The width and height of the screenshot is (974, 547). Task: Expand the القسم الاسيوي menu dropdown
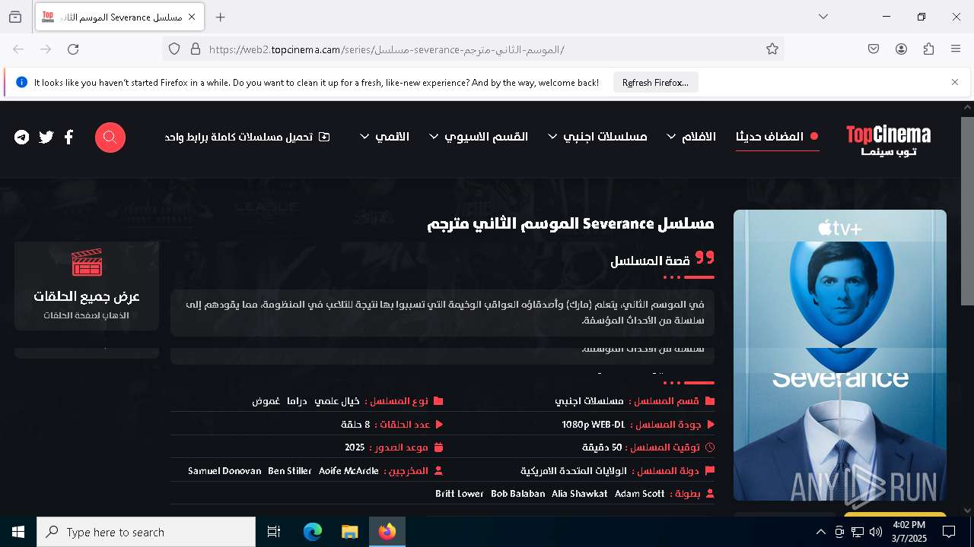[x=479, y=137]
